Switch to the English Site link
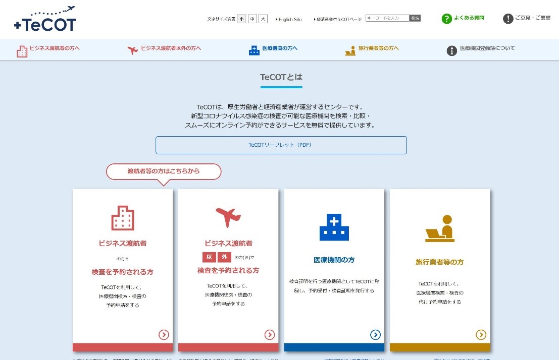The width and height of the screenshot is (559, 360). [x=290, y=19]
